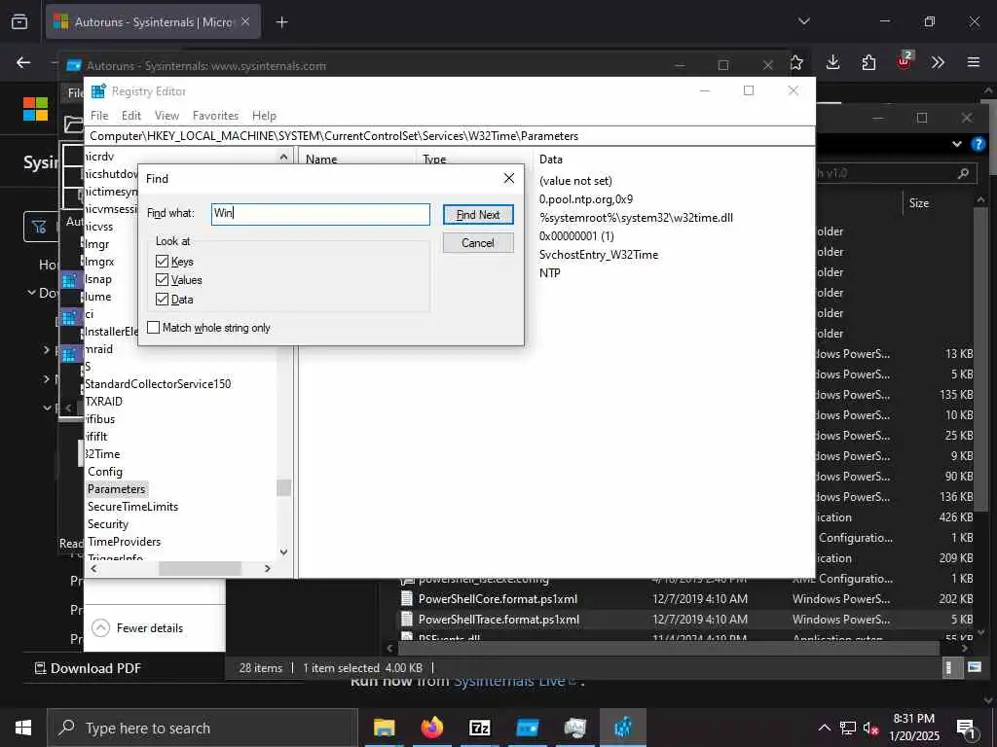The width and height of the screenshot is (997, 747).
Task: Open the Windows Start menu
Action: (x=23, y=728)
